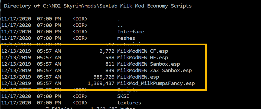261x109 pixels.
Task: Click the <DIR> marker in the Interface row
Action: 80,31
